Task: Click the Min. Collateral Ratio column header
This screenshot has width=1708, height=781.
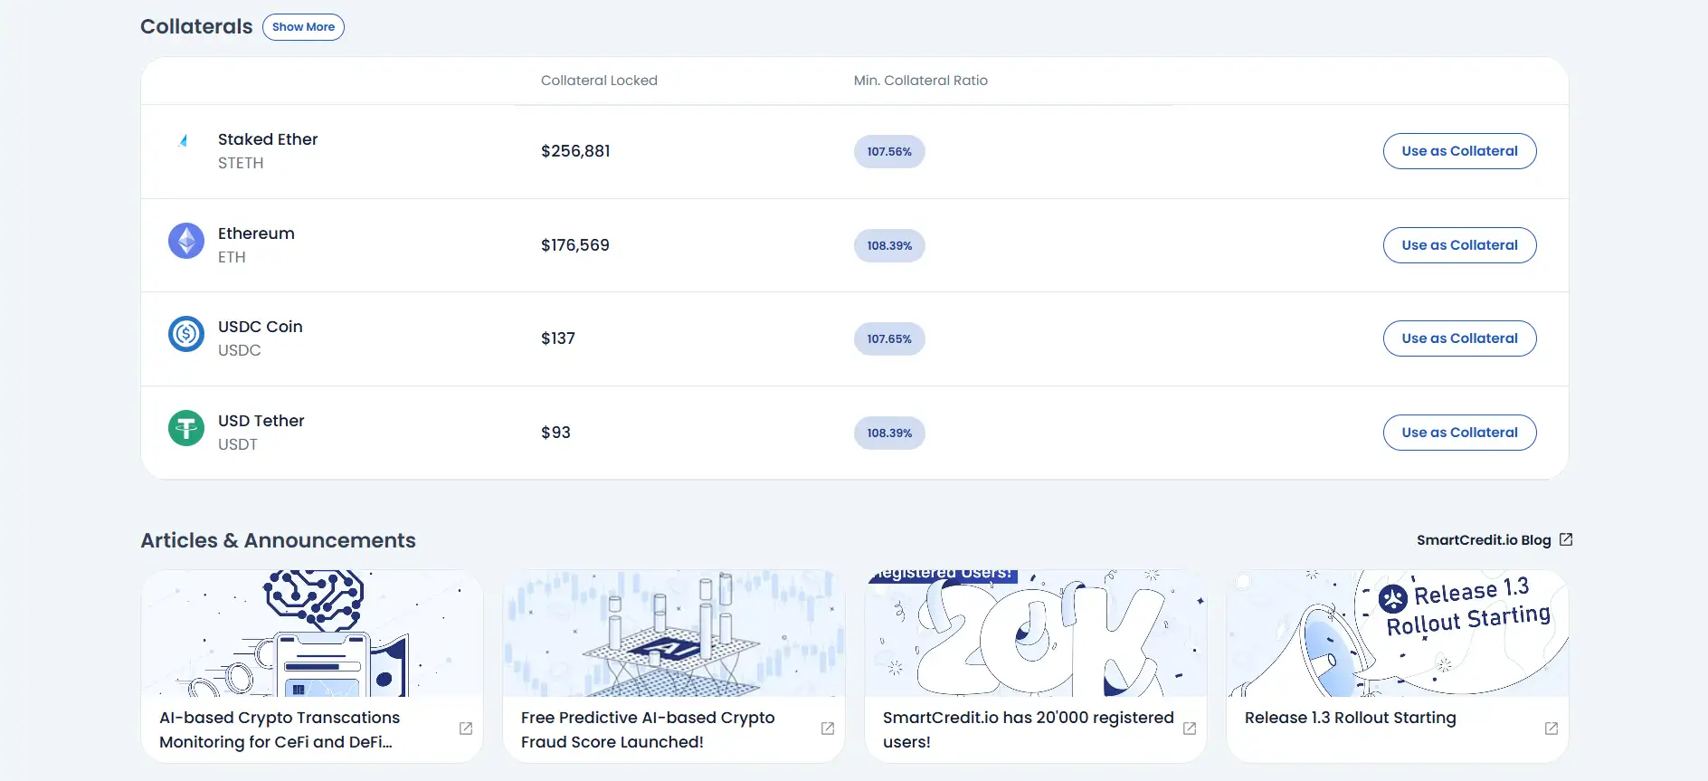Action: (x=920, y=81)
